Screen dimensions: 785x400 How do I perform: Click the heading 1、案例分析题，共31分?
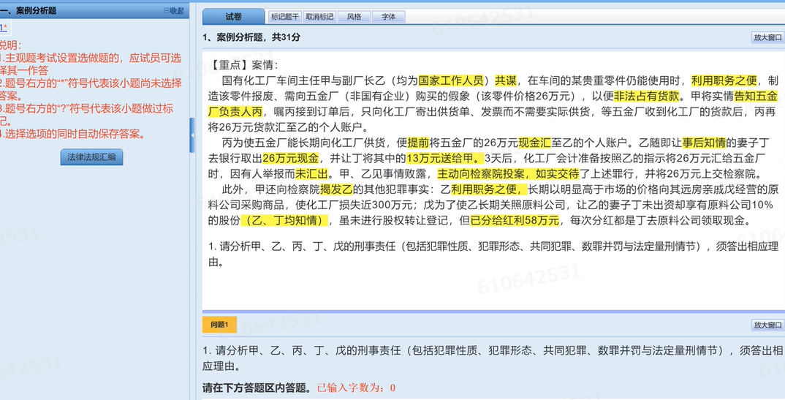click(251, 37)
